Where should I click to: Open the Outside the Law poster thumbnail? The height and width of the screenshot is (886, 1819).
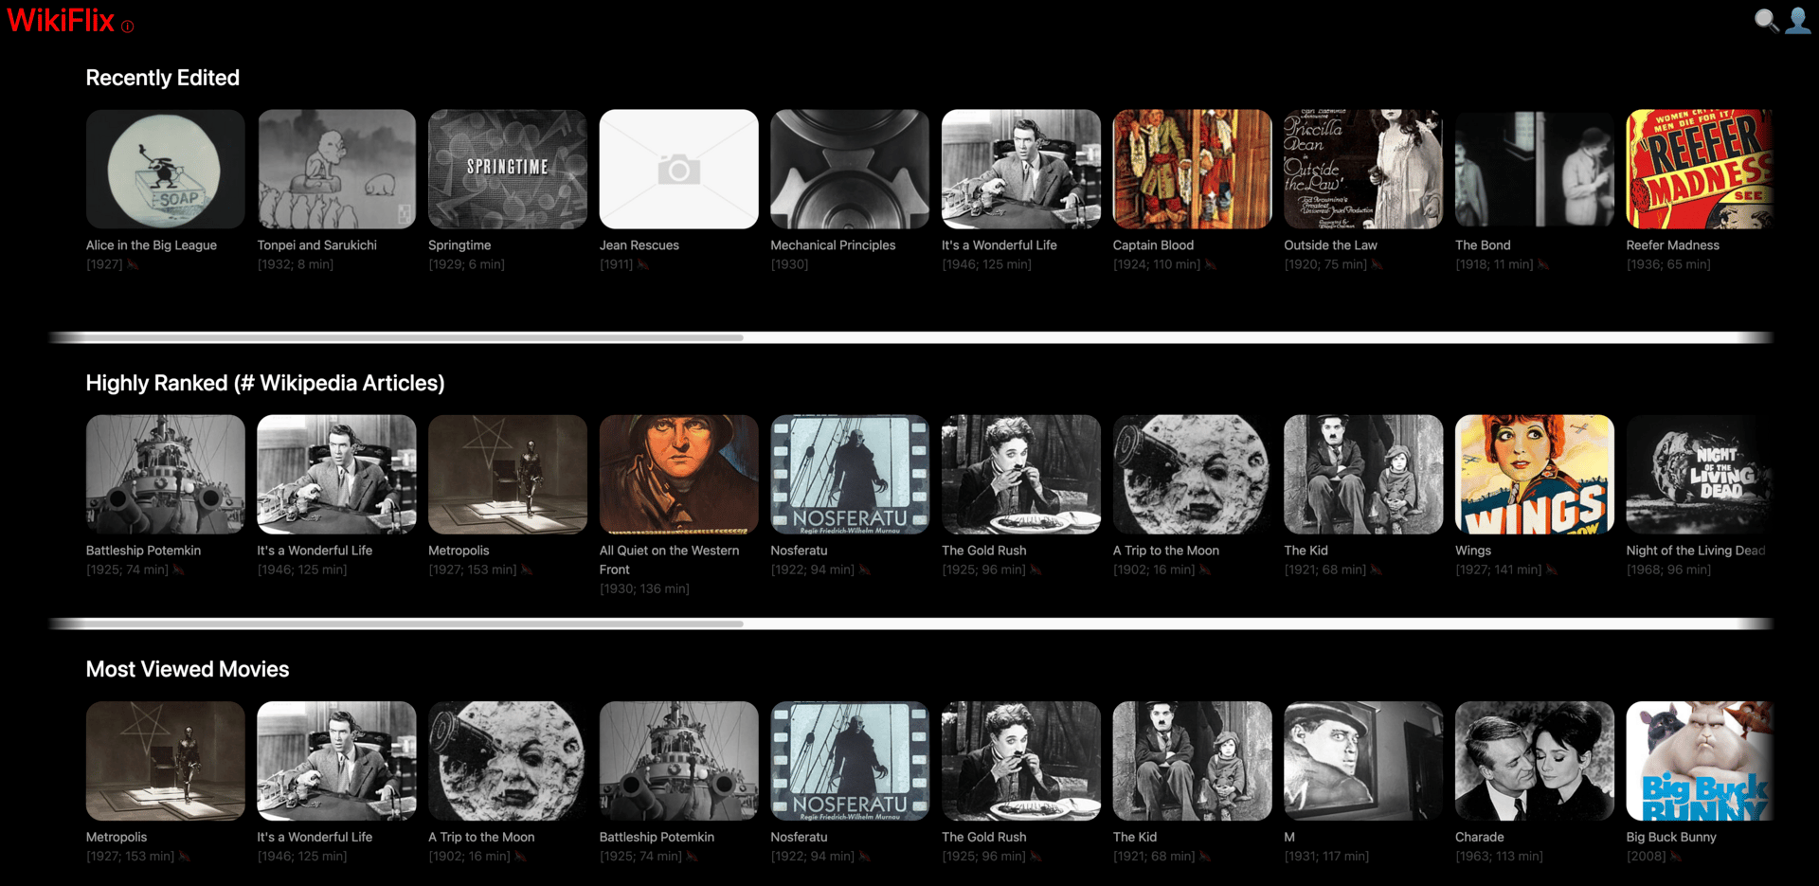point(1363,169)
